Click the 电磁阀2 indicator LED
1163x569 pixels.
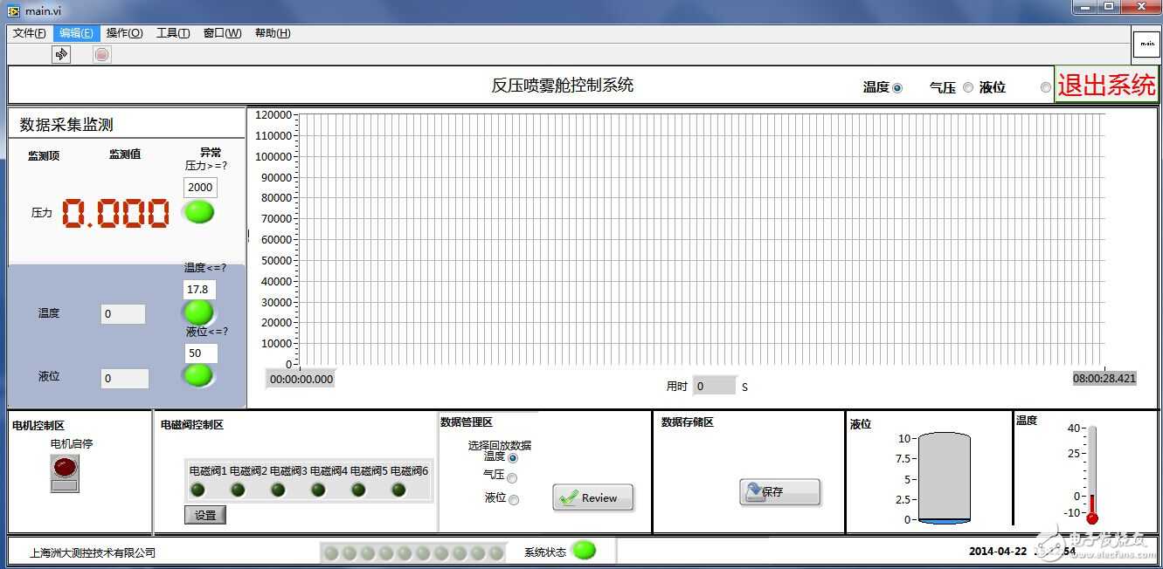pos(238,490)
